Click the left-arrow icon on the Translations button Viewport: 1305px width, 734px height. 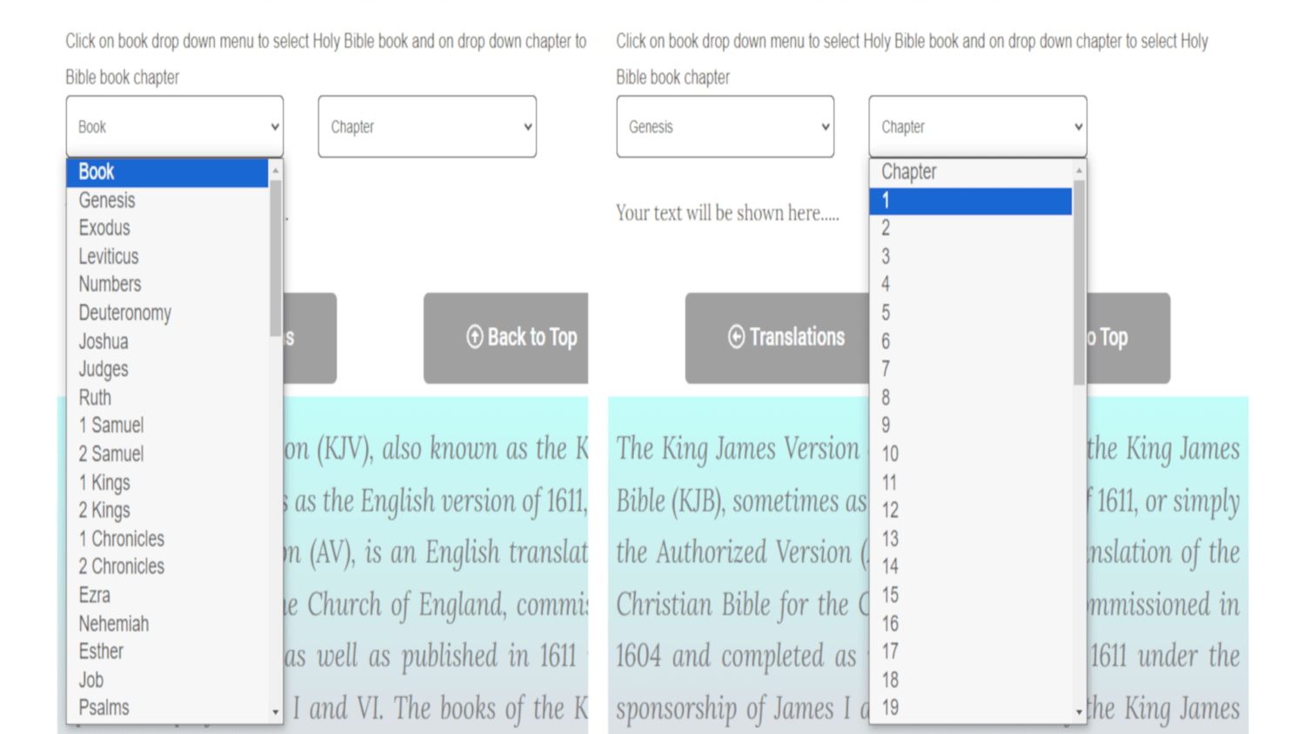735,338
